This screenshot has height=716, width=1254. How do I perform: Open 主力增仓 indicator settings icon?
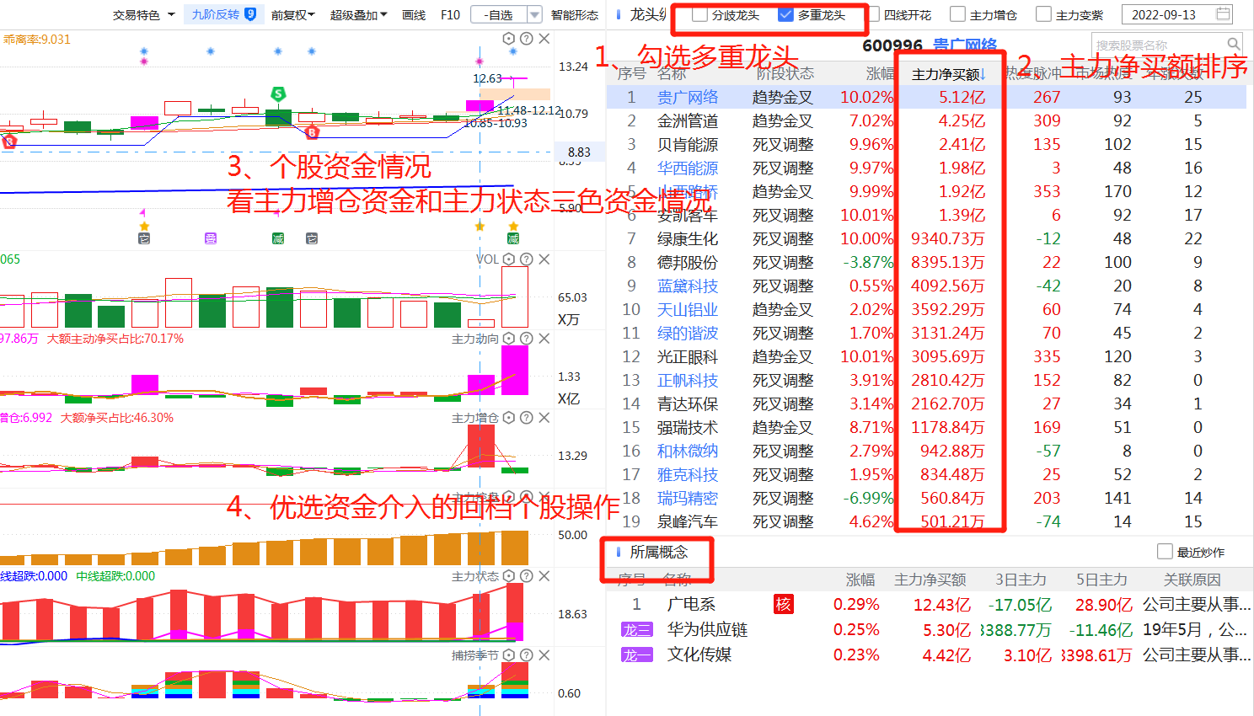(509, 418)
